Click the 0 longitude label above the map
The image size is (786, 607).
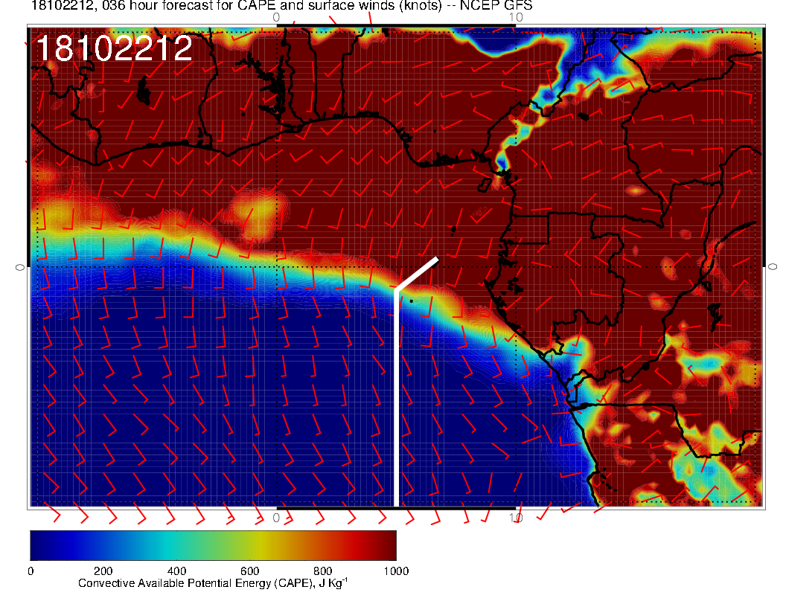276,17
